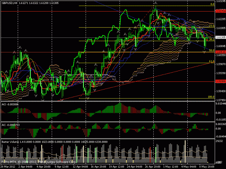This screenshot has height=169, width=226.
Task: Click the 1.58430 price axis value
Action: pyautogui.click(x=221, y=91)
